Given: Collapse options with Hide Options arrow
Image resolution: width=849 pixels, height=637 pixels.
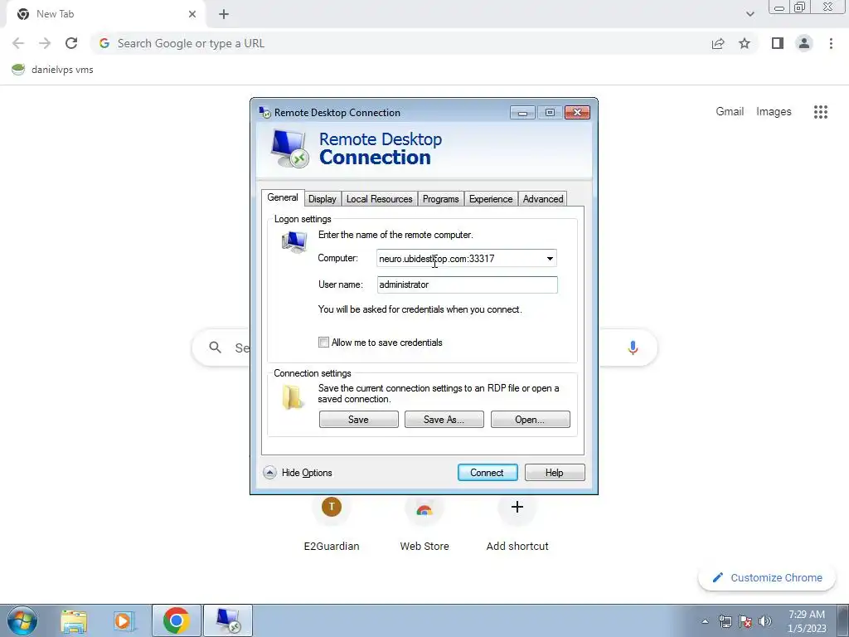Looking at the screenshot, I should click(269, 472).
